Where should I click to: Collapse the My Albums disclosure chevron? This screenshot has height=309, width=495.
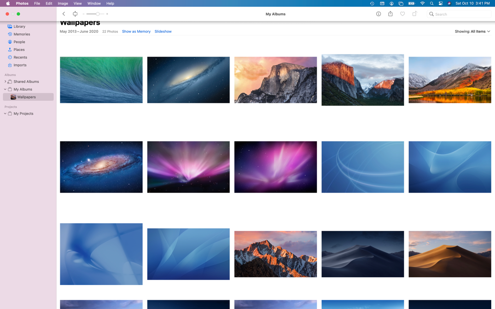point(5,89)
